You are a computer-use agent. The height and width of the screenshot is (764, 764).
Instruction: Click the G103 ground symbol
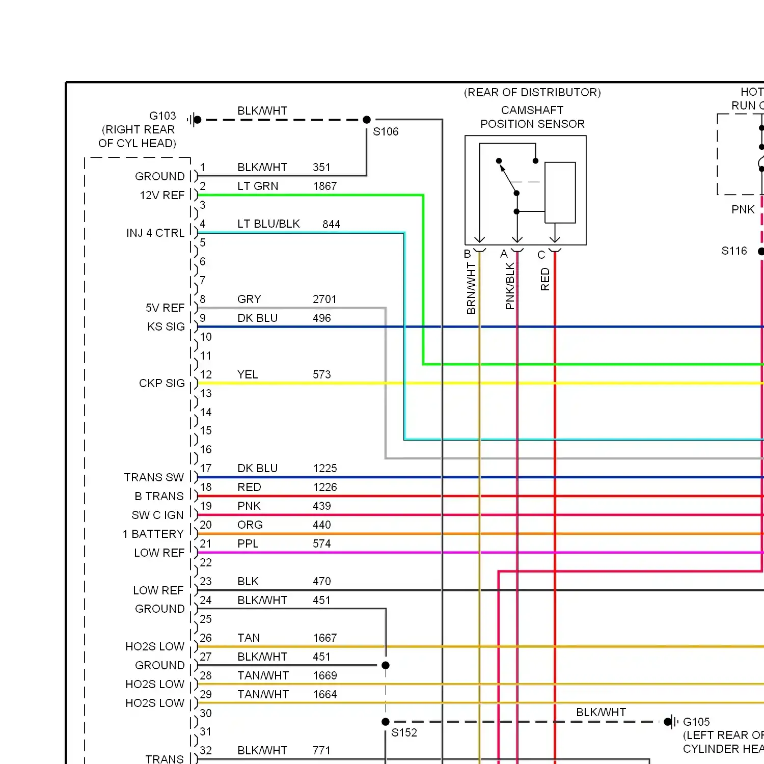coord(194,120)
